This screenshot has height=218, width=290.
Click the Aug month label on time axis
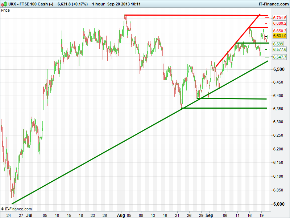(x=121, y=215)
